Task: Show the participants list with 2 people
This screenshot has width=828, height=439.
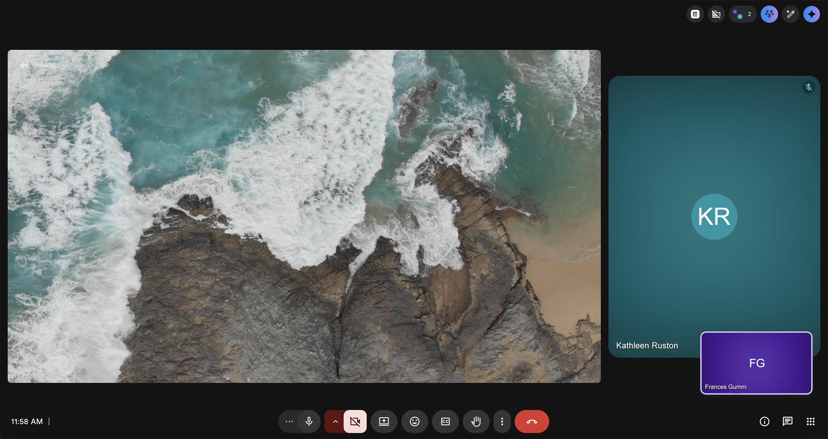Action: click(x=742, y=14)
